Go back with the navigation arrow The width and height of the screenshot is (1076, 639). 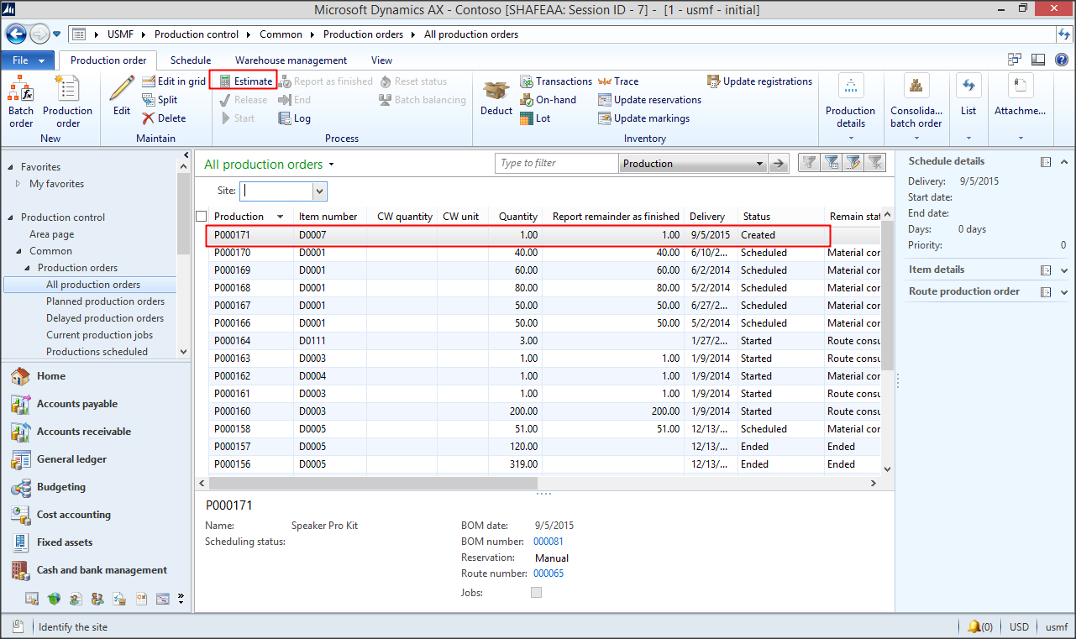coord(15,34)
